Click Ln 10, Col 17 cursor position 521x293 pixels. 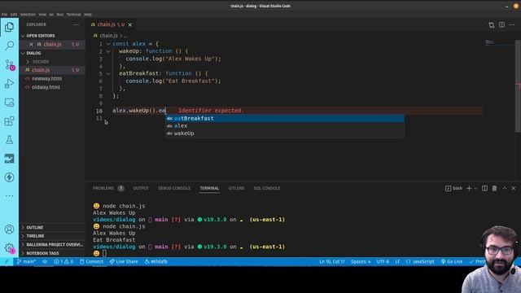pos(332,262)
